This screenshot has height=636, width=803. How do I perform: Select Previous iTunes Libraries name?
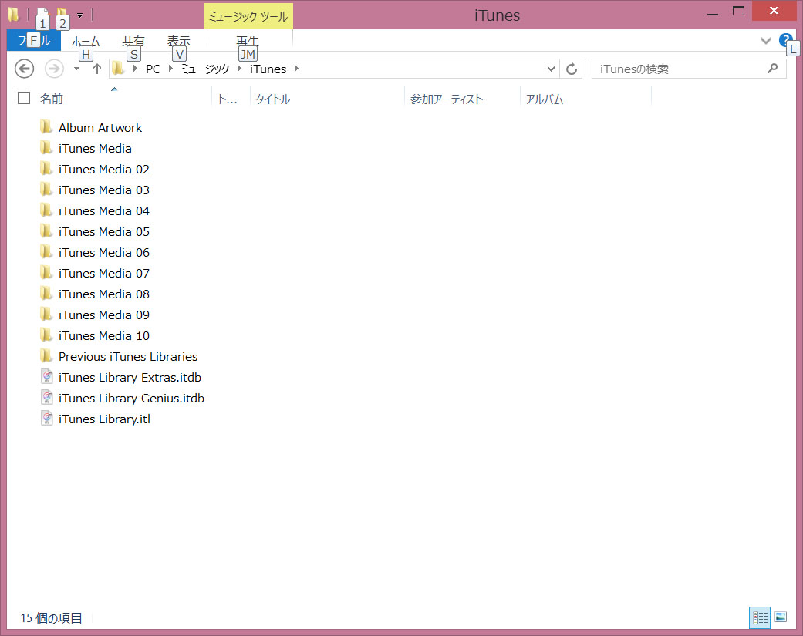click(x=128, y=356)
